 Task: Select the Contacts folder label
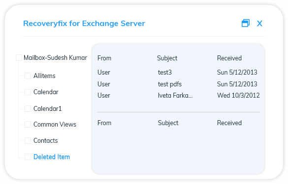pos(46,141)
